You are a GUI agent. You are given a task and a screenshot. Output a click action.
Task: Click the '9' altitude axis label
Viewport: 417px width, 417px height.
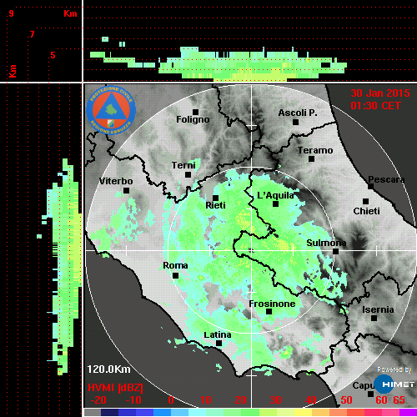11,13
